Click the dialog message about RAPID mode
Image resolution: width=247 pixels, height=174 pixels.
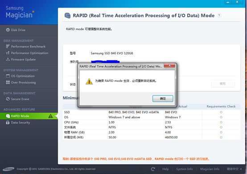point(126,81)
